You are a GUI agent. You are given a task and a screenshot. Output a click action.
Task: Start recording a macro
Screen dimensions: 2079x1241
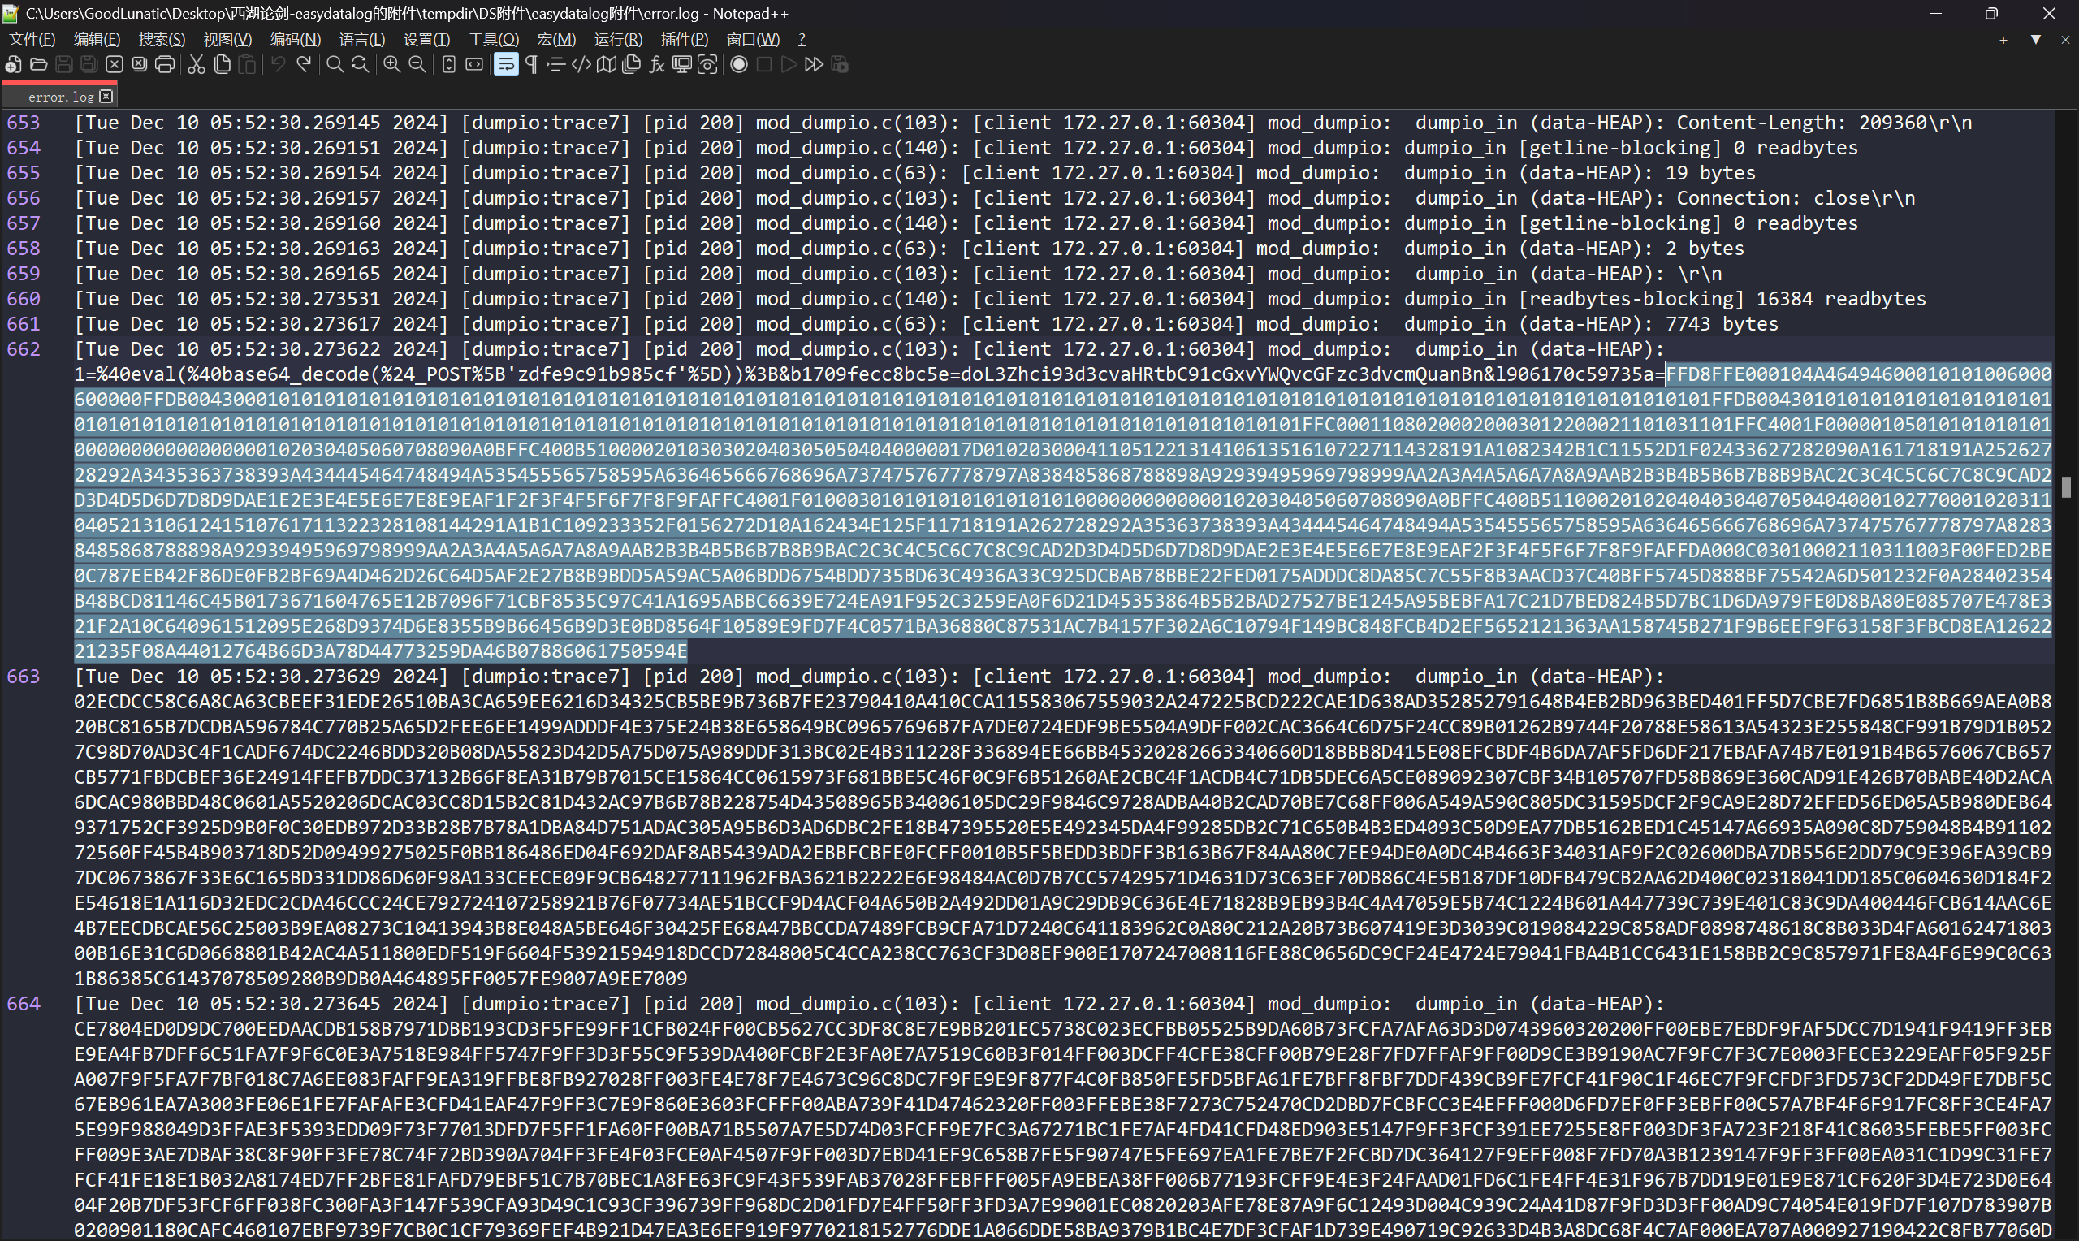(739, 64)
